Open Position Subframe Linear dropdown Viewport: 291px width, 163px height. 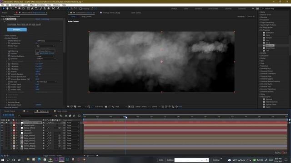(45, 56)
